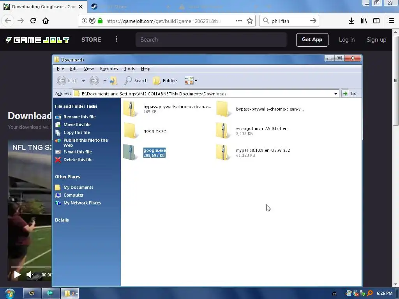Open the Edit menu in Downloads window
Viewport: 399px width, 299px height.
click(x=74, y=69)
